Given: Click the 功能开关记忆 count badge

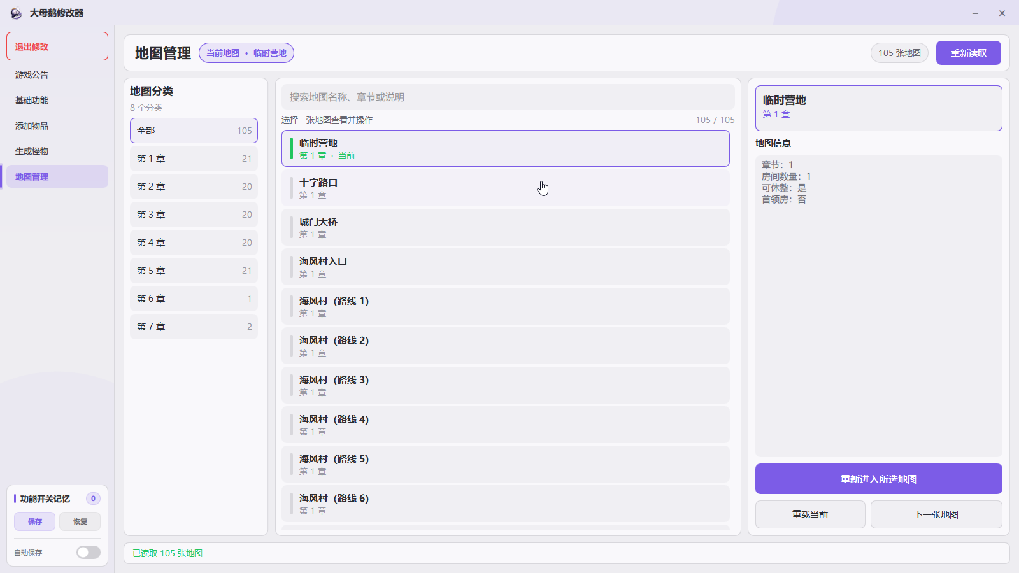Looking at the screenshot, I should (93, 499).
